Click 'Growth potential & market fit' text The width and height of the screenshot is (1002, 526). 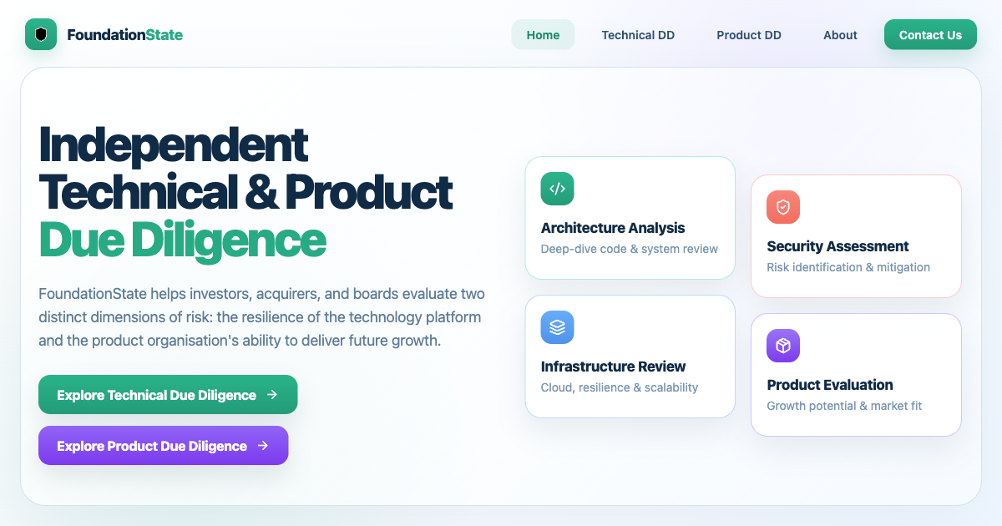pos(844,406)
